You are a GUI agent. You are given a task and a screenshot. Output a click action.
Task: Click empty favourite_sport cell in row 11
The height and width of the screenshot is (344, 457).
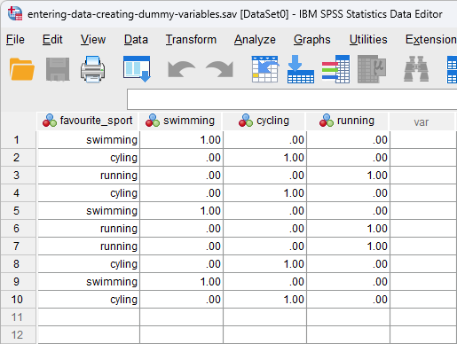click(89, 317)
